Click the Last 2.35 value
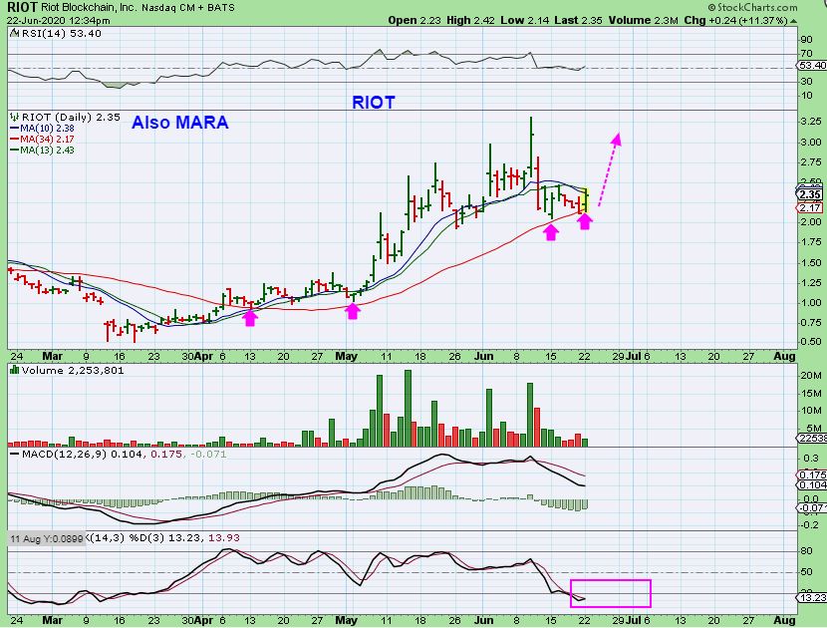 tap(579, 21)
